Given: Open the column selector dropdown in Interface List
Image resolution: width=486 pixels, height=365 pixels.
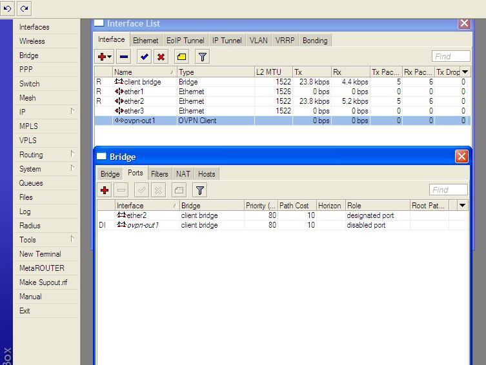Looking at the screenshot, I should pyautogui.click(x=465, y=72).
